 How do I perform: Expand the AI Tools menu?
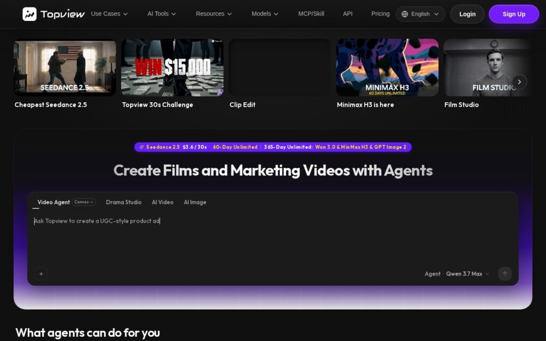[161, 14]
